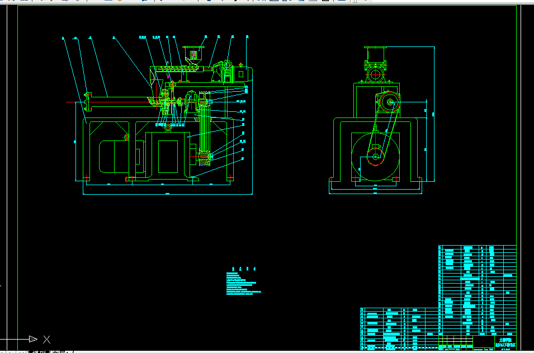This screenshot has width=534, height=353.
Task: Select the gearbox housing in front view
Action: [167, 156]
